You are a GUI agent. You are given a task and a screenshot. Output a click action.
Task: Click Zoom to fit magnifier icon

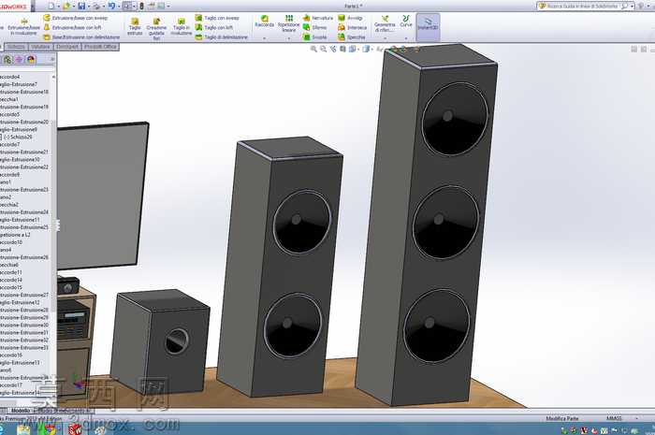coord(313,50)
